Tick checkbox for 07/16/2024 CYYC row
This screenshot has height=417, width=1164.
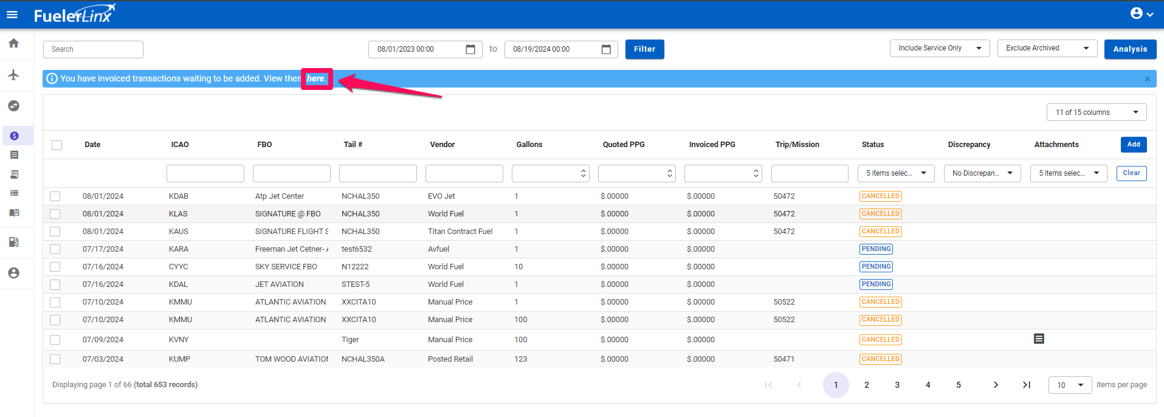[x=55, y=267]
